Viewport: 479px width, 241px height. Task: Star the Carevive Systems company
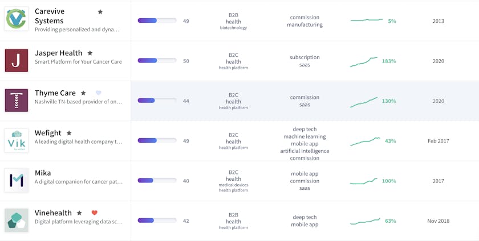(100, 12)
